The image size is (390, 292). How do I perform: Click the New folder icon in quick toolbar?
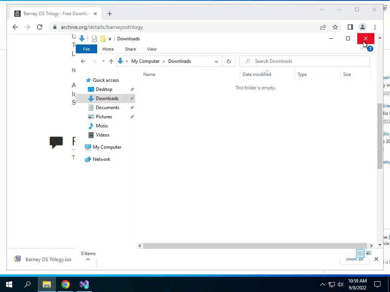tap(103, 39)
